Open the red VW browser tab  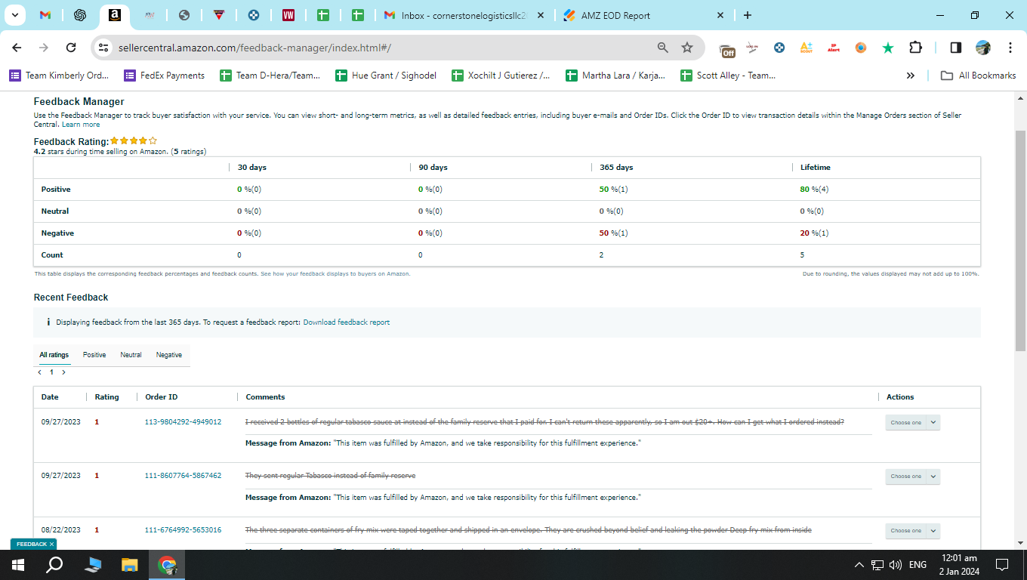(288, 15)
